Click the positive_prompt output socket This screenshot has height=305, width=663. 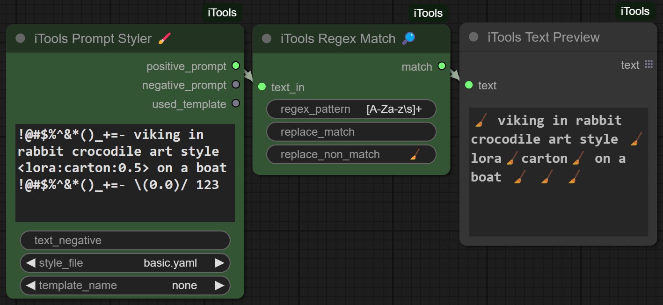coord(236,66)
